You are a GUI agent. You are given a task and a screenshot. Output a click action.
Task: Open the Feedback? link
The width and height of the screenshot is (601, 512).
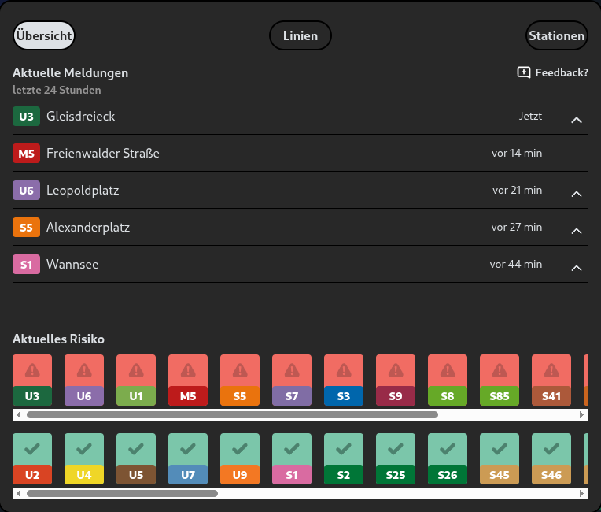(x=553, y=72)
